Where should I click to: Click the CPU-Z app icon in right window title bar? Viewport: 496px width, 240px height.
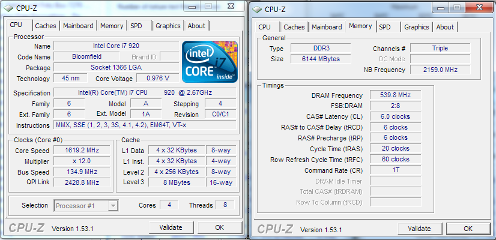pyautogui.click(x=258, y=9)
